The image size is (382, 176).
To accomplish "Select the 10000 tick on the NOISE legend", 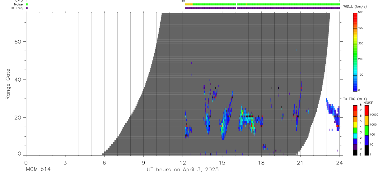I will click(x=374, y=115).
